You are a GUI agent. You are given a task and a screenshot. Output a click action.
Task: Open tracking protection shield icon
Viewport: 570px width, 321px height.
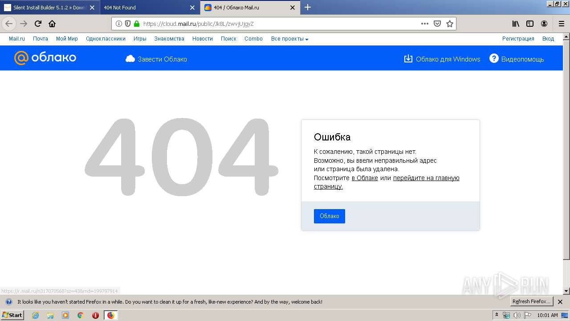click(128, 24)
